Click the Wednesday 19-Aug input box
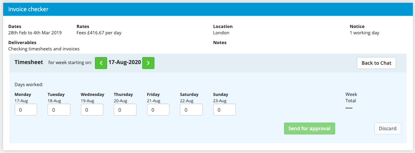This screenshot has height=153, width=415. [x=92, y=110]
